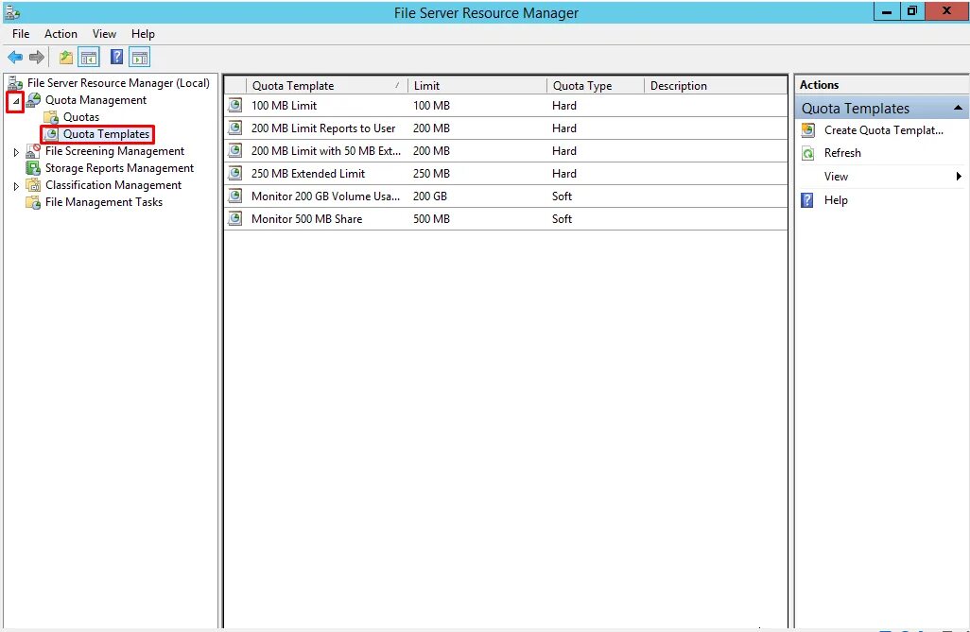Click the Back arrow toolbar icon
The height and width of the screenshot is (632, 970).
click(15, 58)
